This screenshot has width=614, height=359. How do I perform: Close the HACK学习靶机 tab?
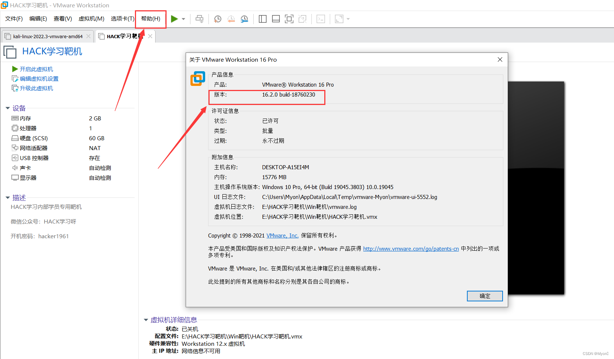[150, 36]
